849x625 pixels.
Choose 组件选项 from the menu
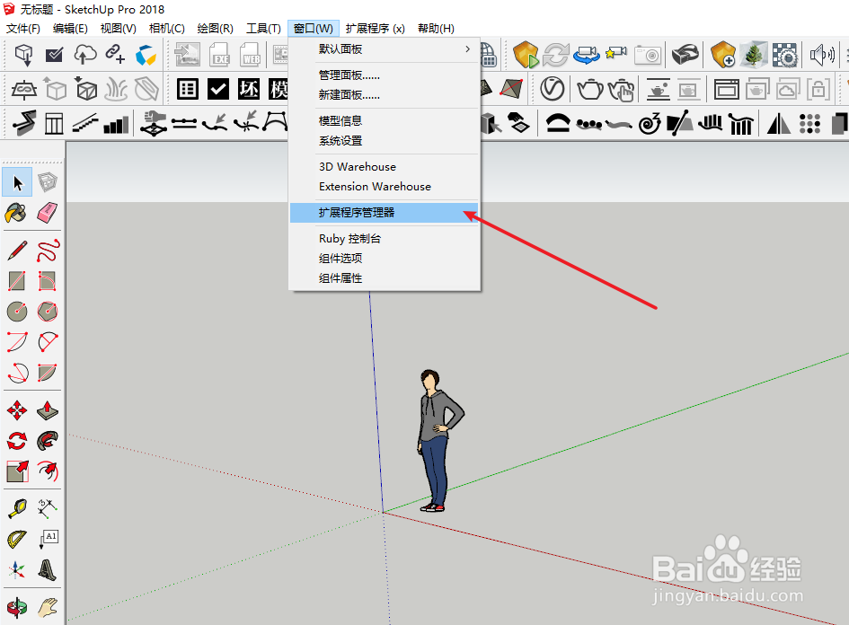point(385,259)
